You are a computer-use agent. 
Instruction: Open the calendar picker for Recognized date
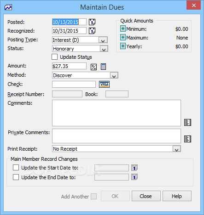click(92, 31)
